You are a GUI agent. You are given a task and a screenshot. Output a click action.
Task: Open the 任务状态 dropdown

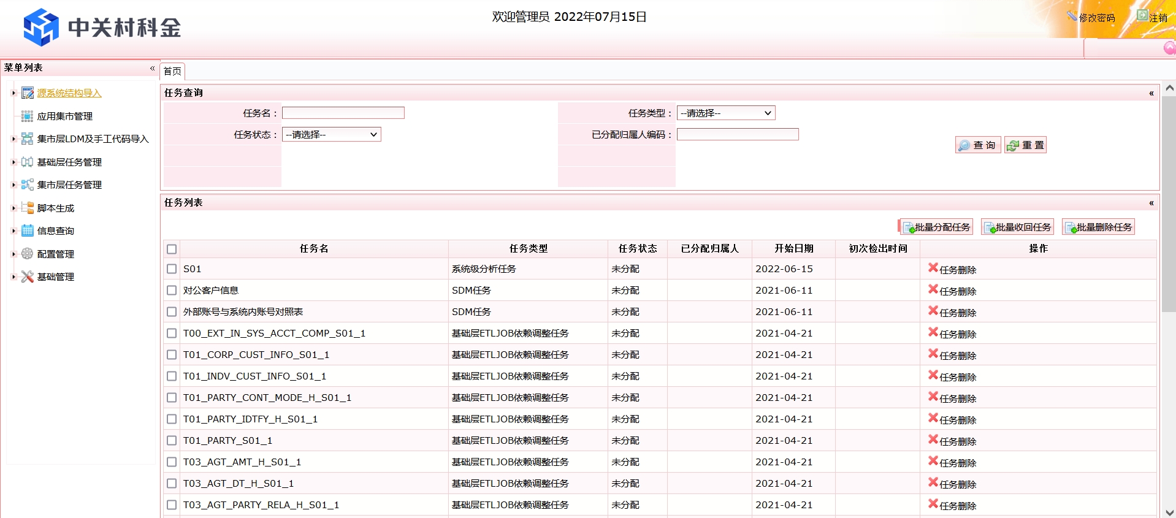point(332,134)
